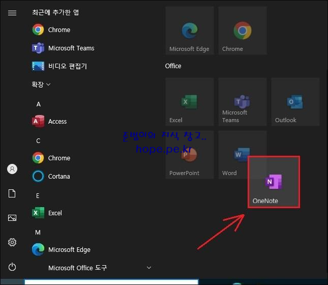The height and width of the screenshot is (285, 328).
Task: Jump to letter A section header
Action: (39, 104)
